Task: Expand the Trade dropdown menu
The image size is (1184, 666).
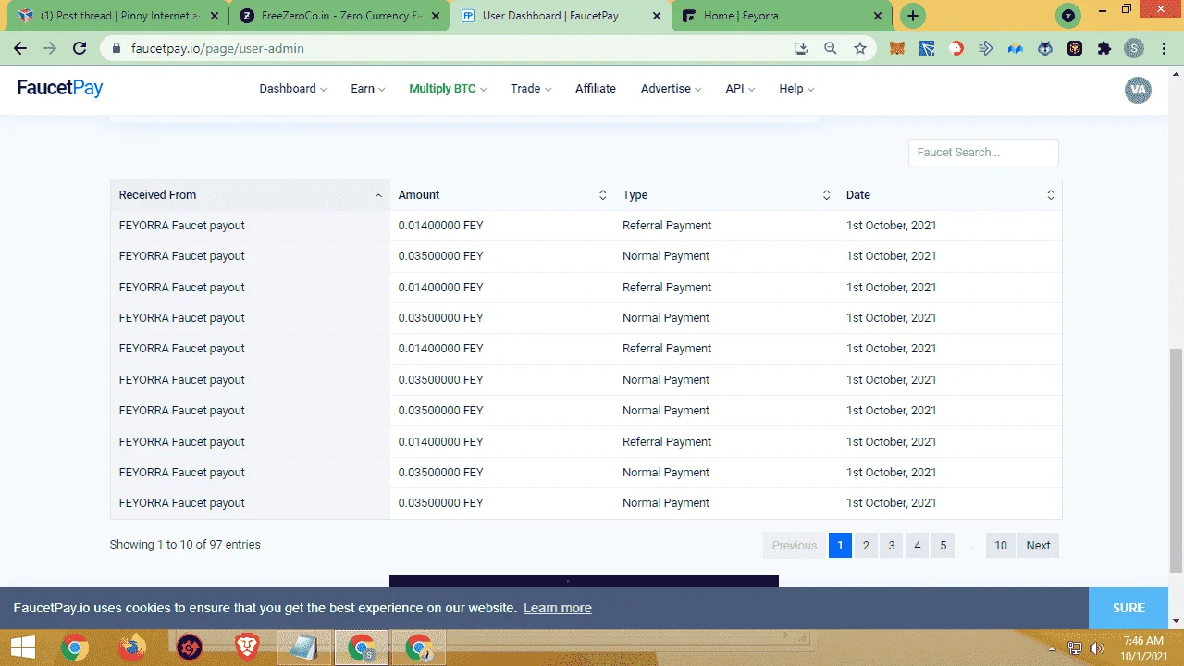Action: (531, 89)
